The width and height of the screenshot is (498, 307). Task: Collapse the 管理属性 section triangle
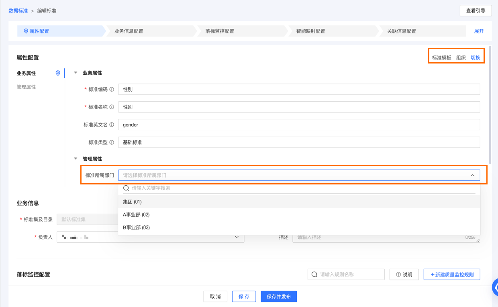tap(76, 159)
